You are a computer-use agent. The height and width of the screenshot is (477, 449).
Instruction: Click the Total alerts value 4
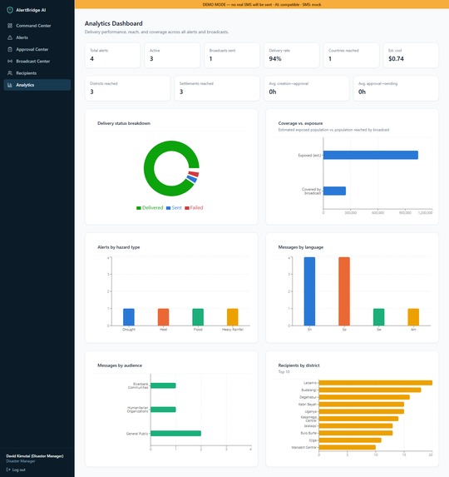(91, 59)
